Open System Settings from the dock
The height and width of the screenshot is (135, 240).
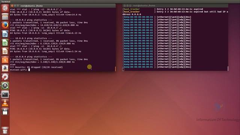(x=5, y=77)
